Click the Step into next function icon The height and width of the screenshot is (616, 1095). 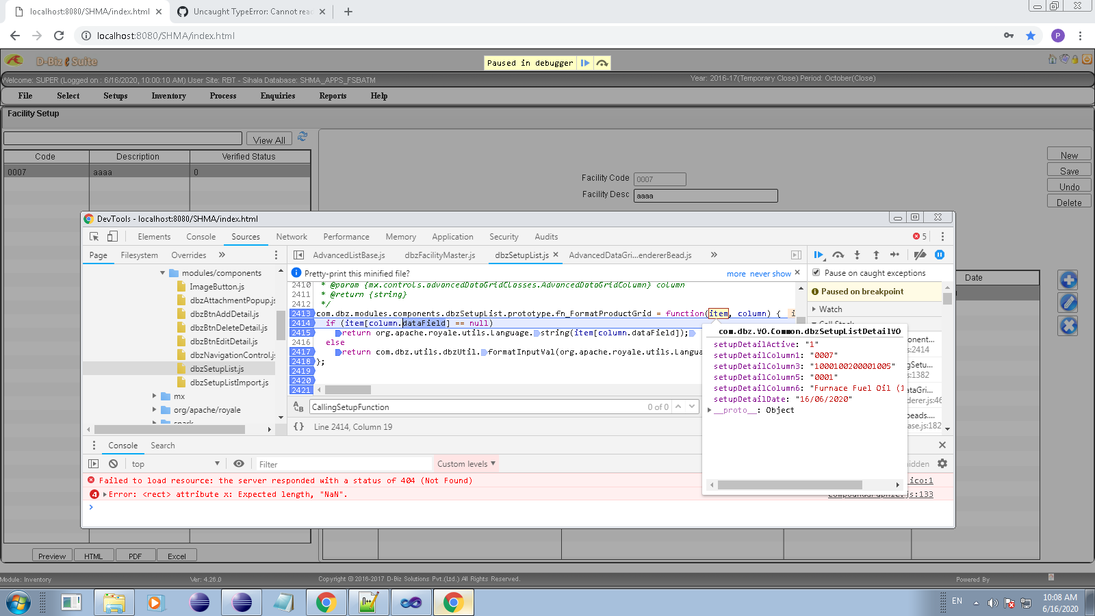click(857, 255)
